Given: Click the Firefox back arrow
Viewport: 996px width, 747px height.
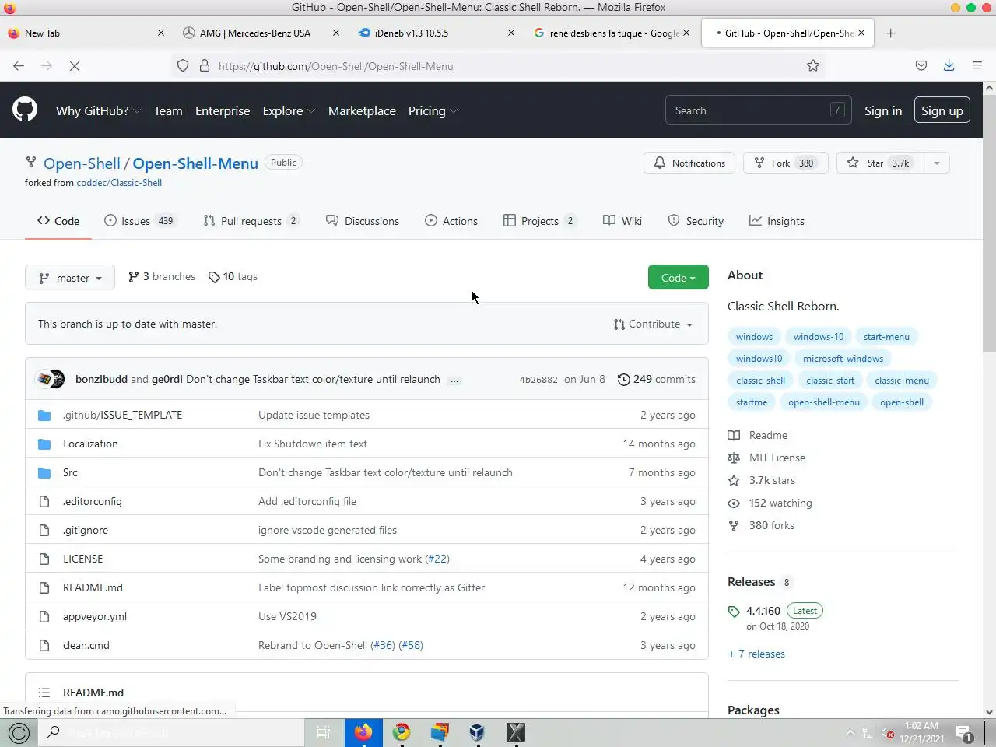Looking at the screenshot, I should click(19, 66).
